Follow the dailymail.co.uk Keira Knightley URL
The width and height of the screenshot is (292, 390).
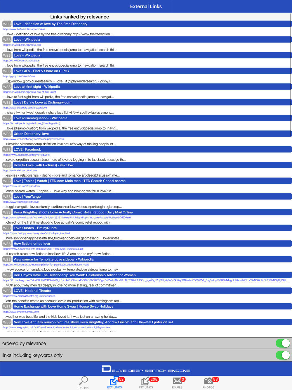pos(67,218)
